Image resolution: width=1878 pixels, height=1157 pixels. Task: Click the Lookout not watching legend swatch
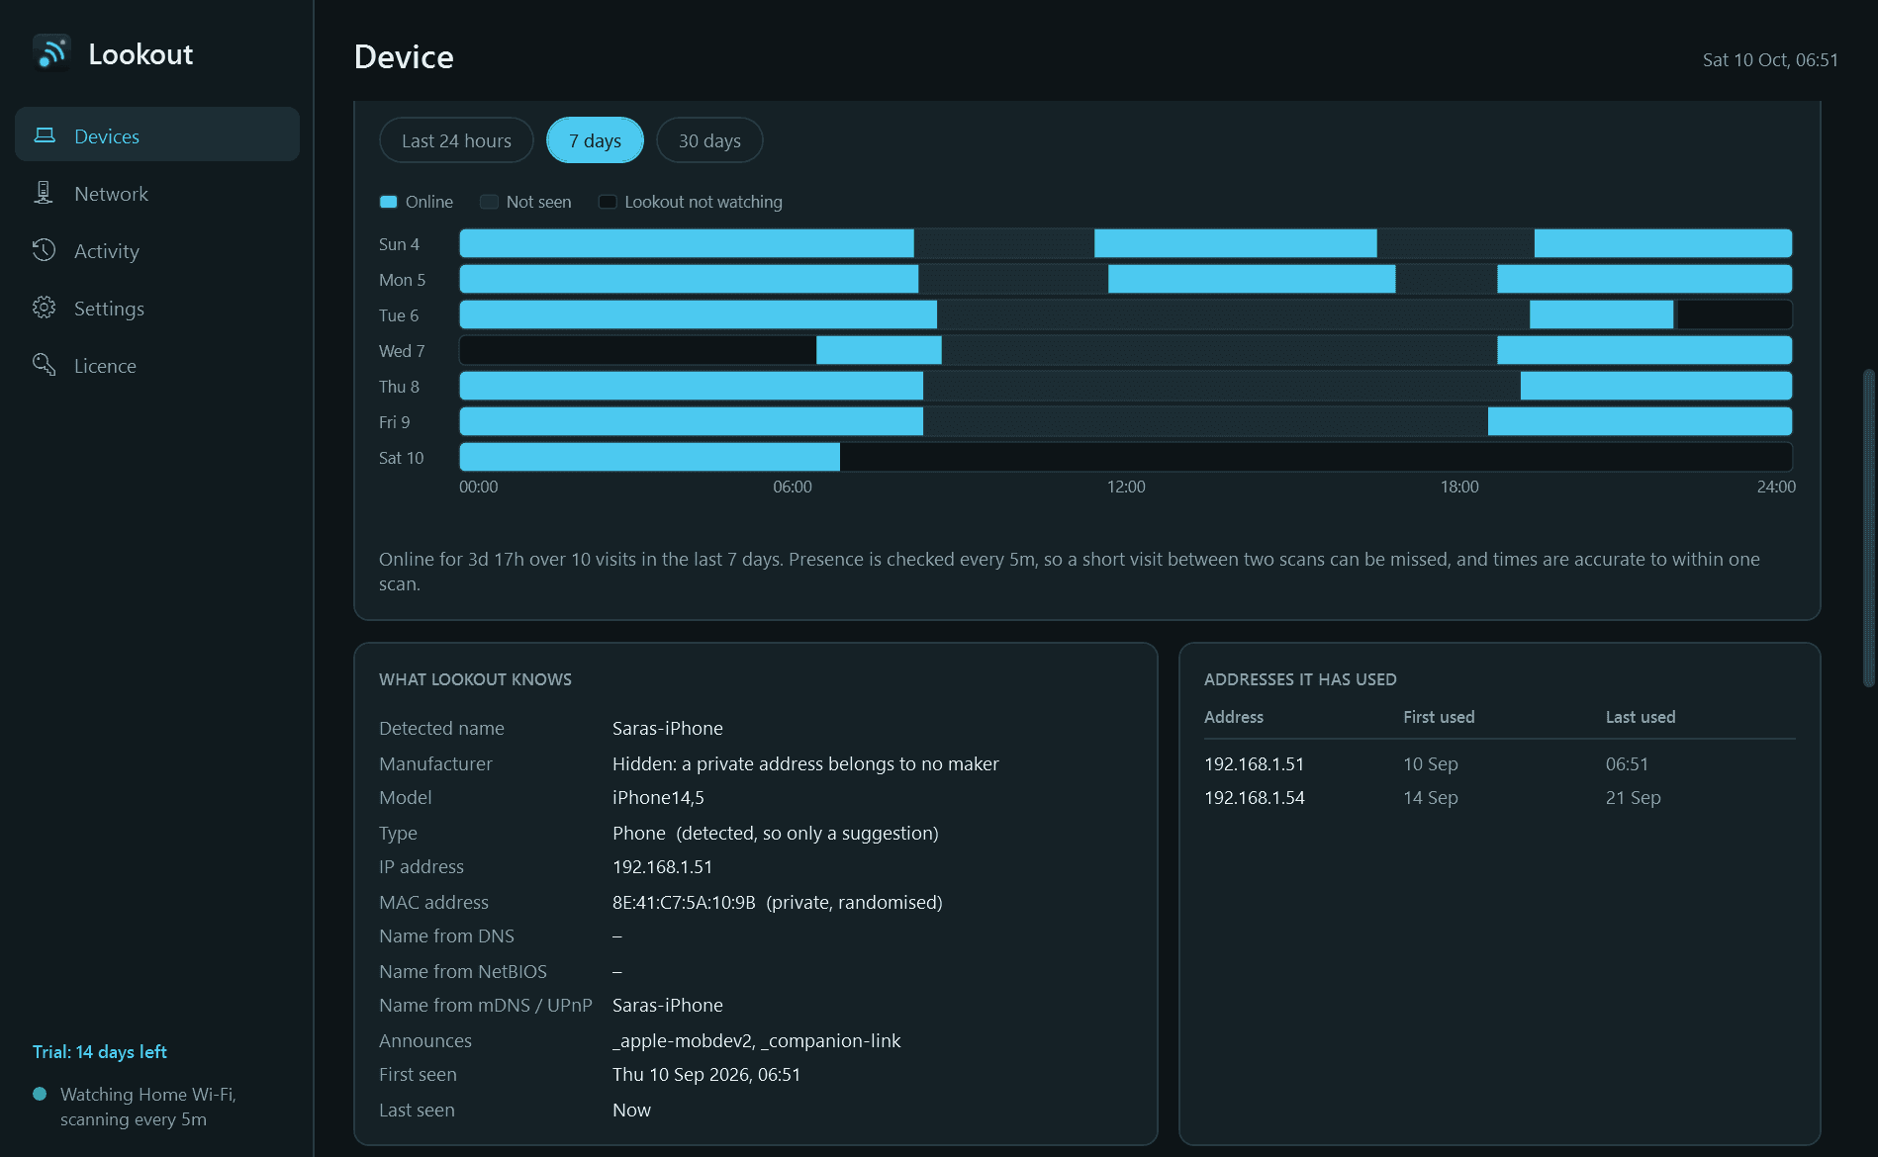tap(608, 202)
